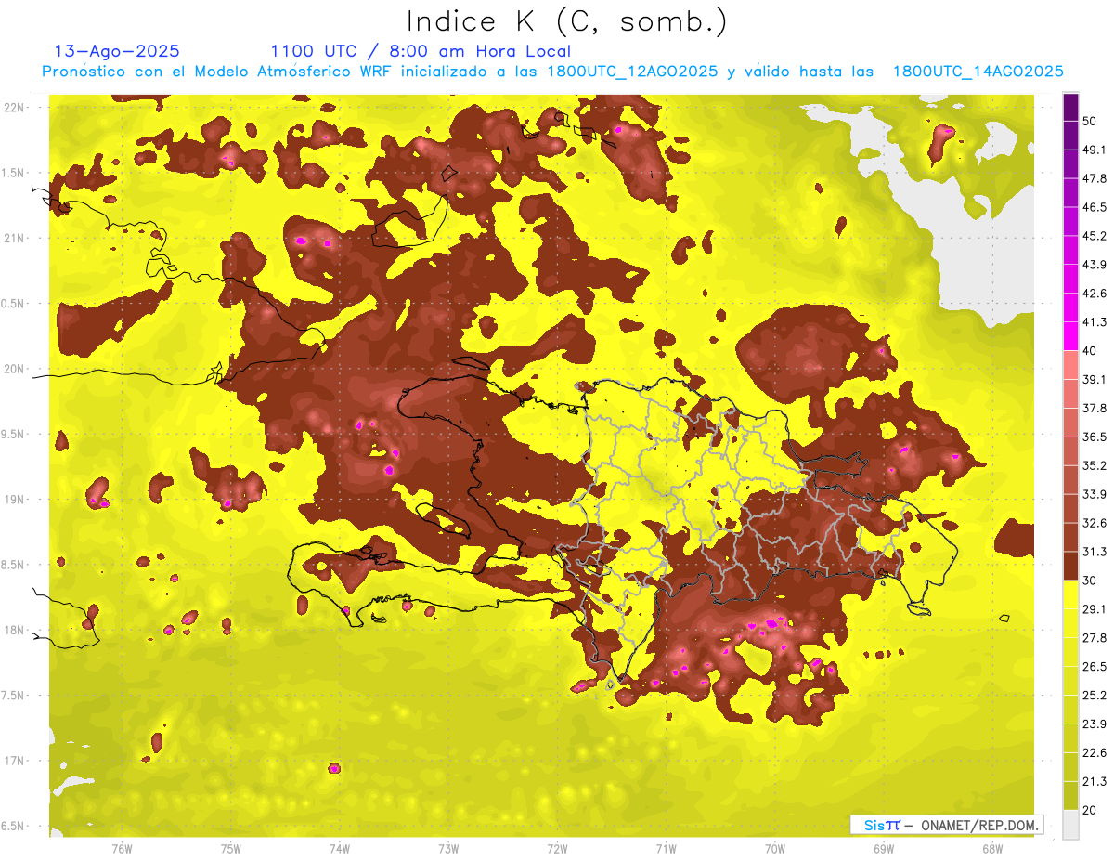Click the "31.3" color scale value

(1095, 552)
